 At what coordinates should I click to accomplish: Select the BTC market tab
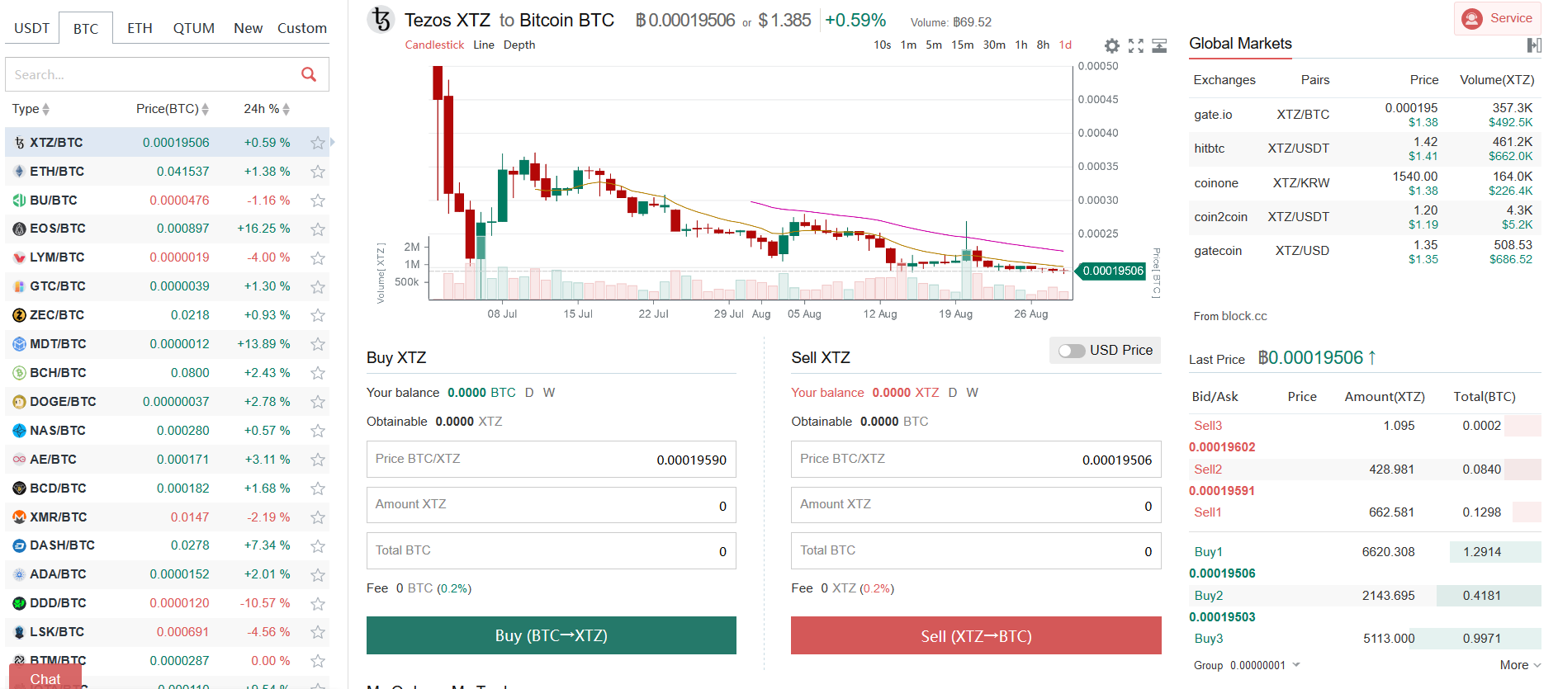coord(86,28)
